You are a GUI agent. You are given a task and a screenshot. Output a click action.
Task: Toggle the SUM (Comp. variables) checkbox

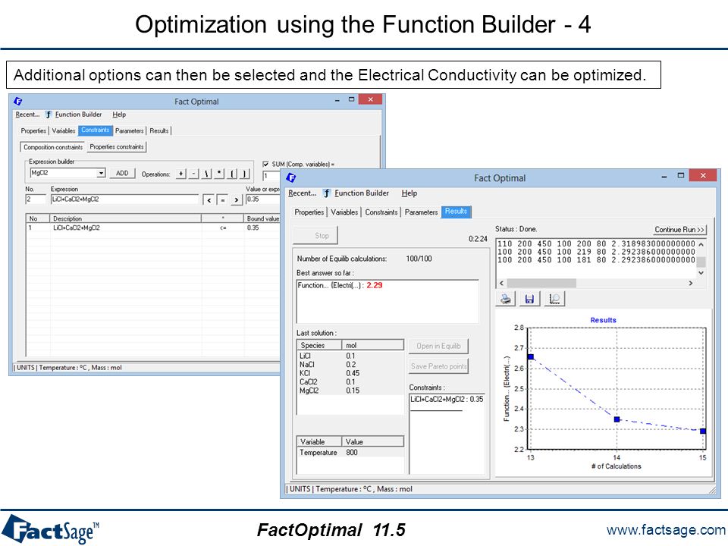pos(265,164)
